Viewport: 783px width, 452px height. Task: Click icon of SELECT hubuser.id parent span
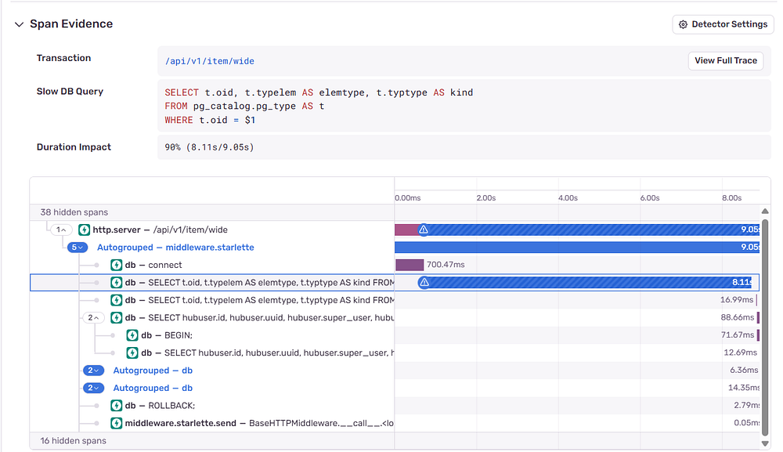click(117, 317)
